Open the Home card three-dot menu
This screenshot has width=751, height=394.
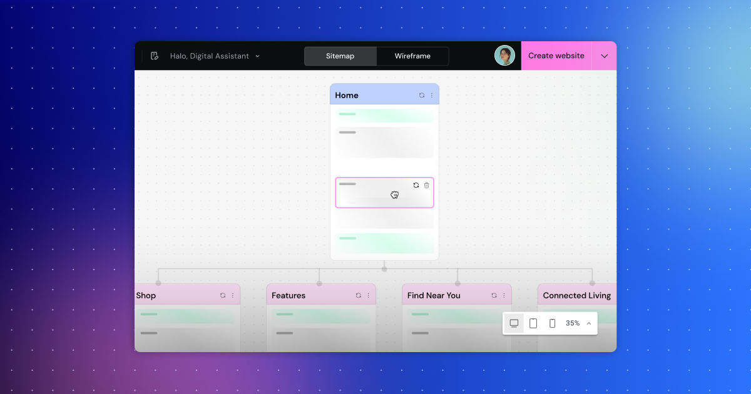point(431,95)
